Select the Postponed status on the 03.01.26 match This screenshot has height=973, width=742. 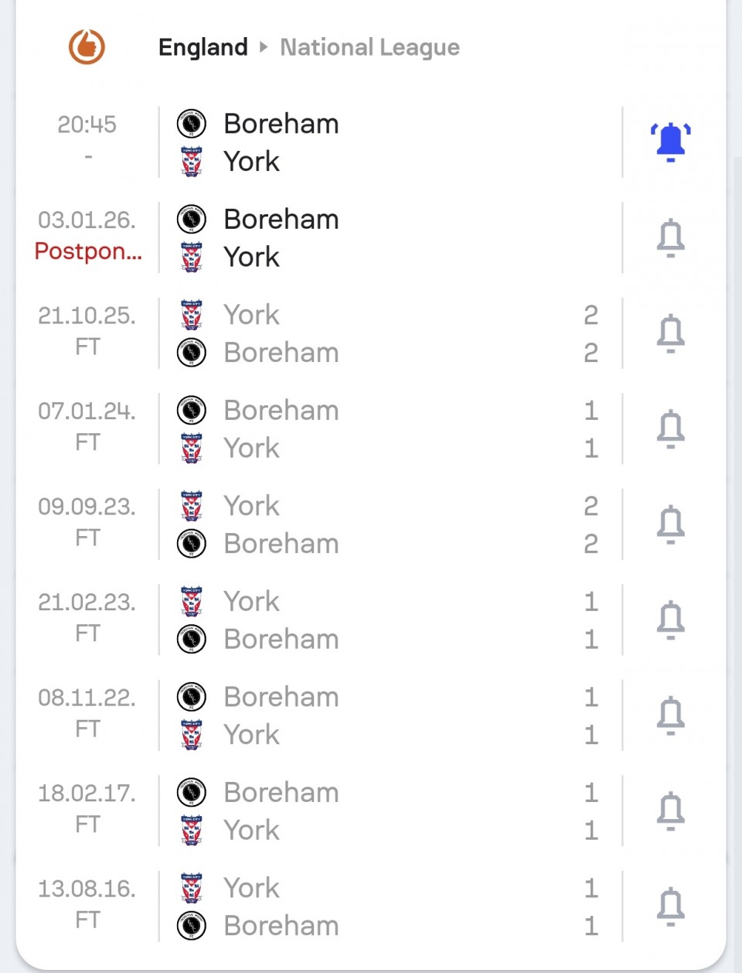(88, 252)
